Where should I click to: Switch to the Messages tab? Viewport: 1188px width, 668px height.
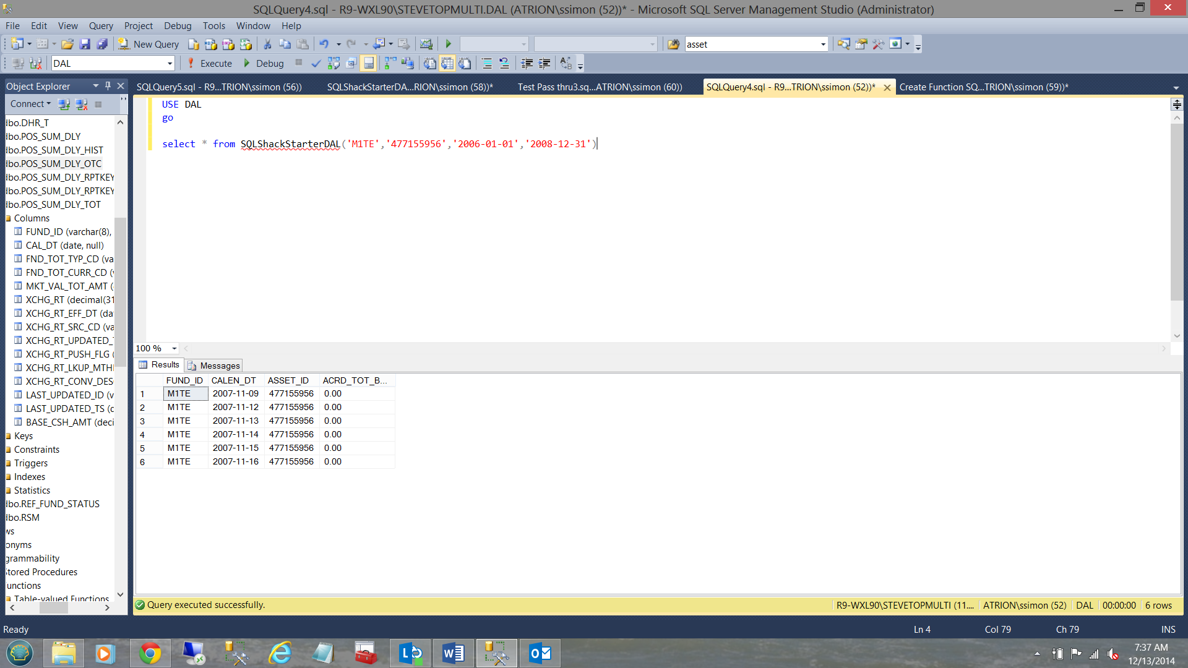[214, 366]
